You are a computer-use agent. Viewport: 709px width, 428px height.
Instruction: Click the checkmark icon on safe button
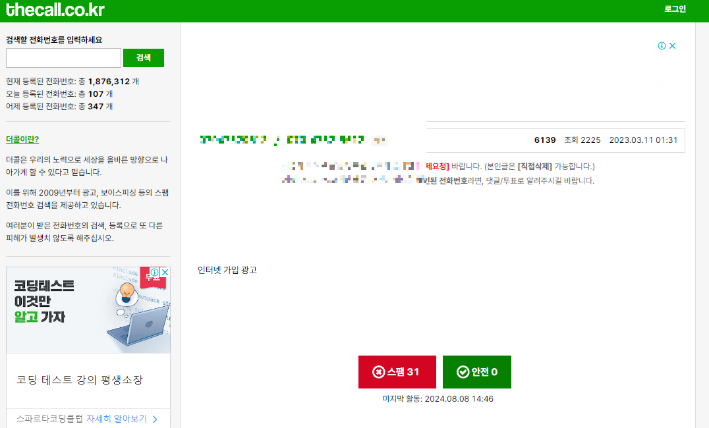tap(463, 372)
